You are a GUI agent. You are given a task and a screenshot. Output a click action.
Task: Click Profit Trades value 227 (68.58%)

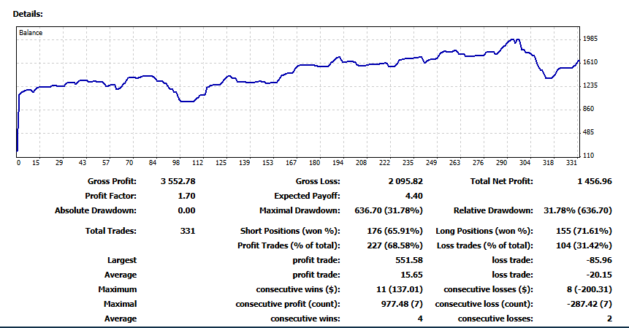394,245
